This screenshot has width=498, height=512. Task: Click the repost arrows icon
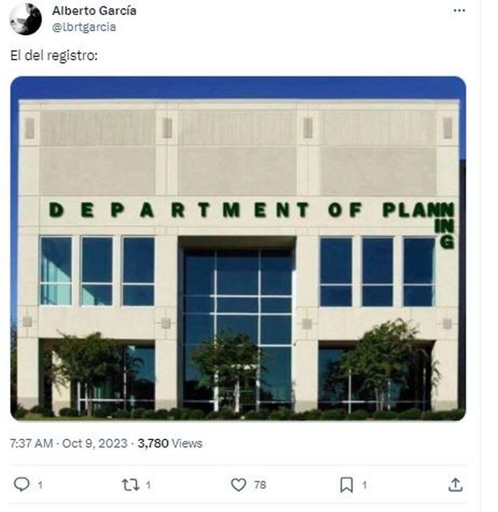point(130,484)
